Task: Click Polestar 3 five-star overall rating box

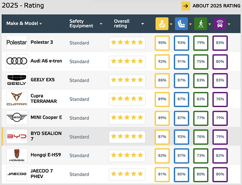Action: click(127, 43)
